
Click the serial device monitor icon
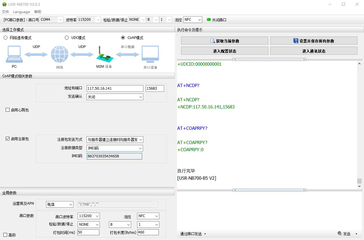coord(150,54)
